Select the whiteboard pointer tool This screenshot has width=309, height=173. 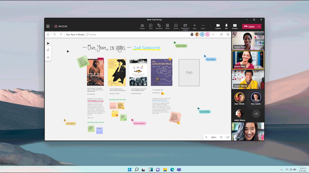(48, 43)
